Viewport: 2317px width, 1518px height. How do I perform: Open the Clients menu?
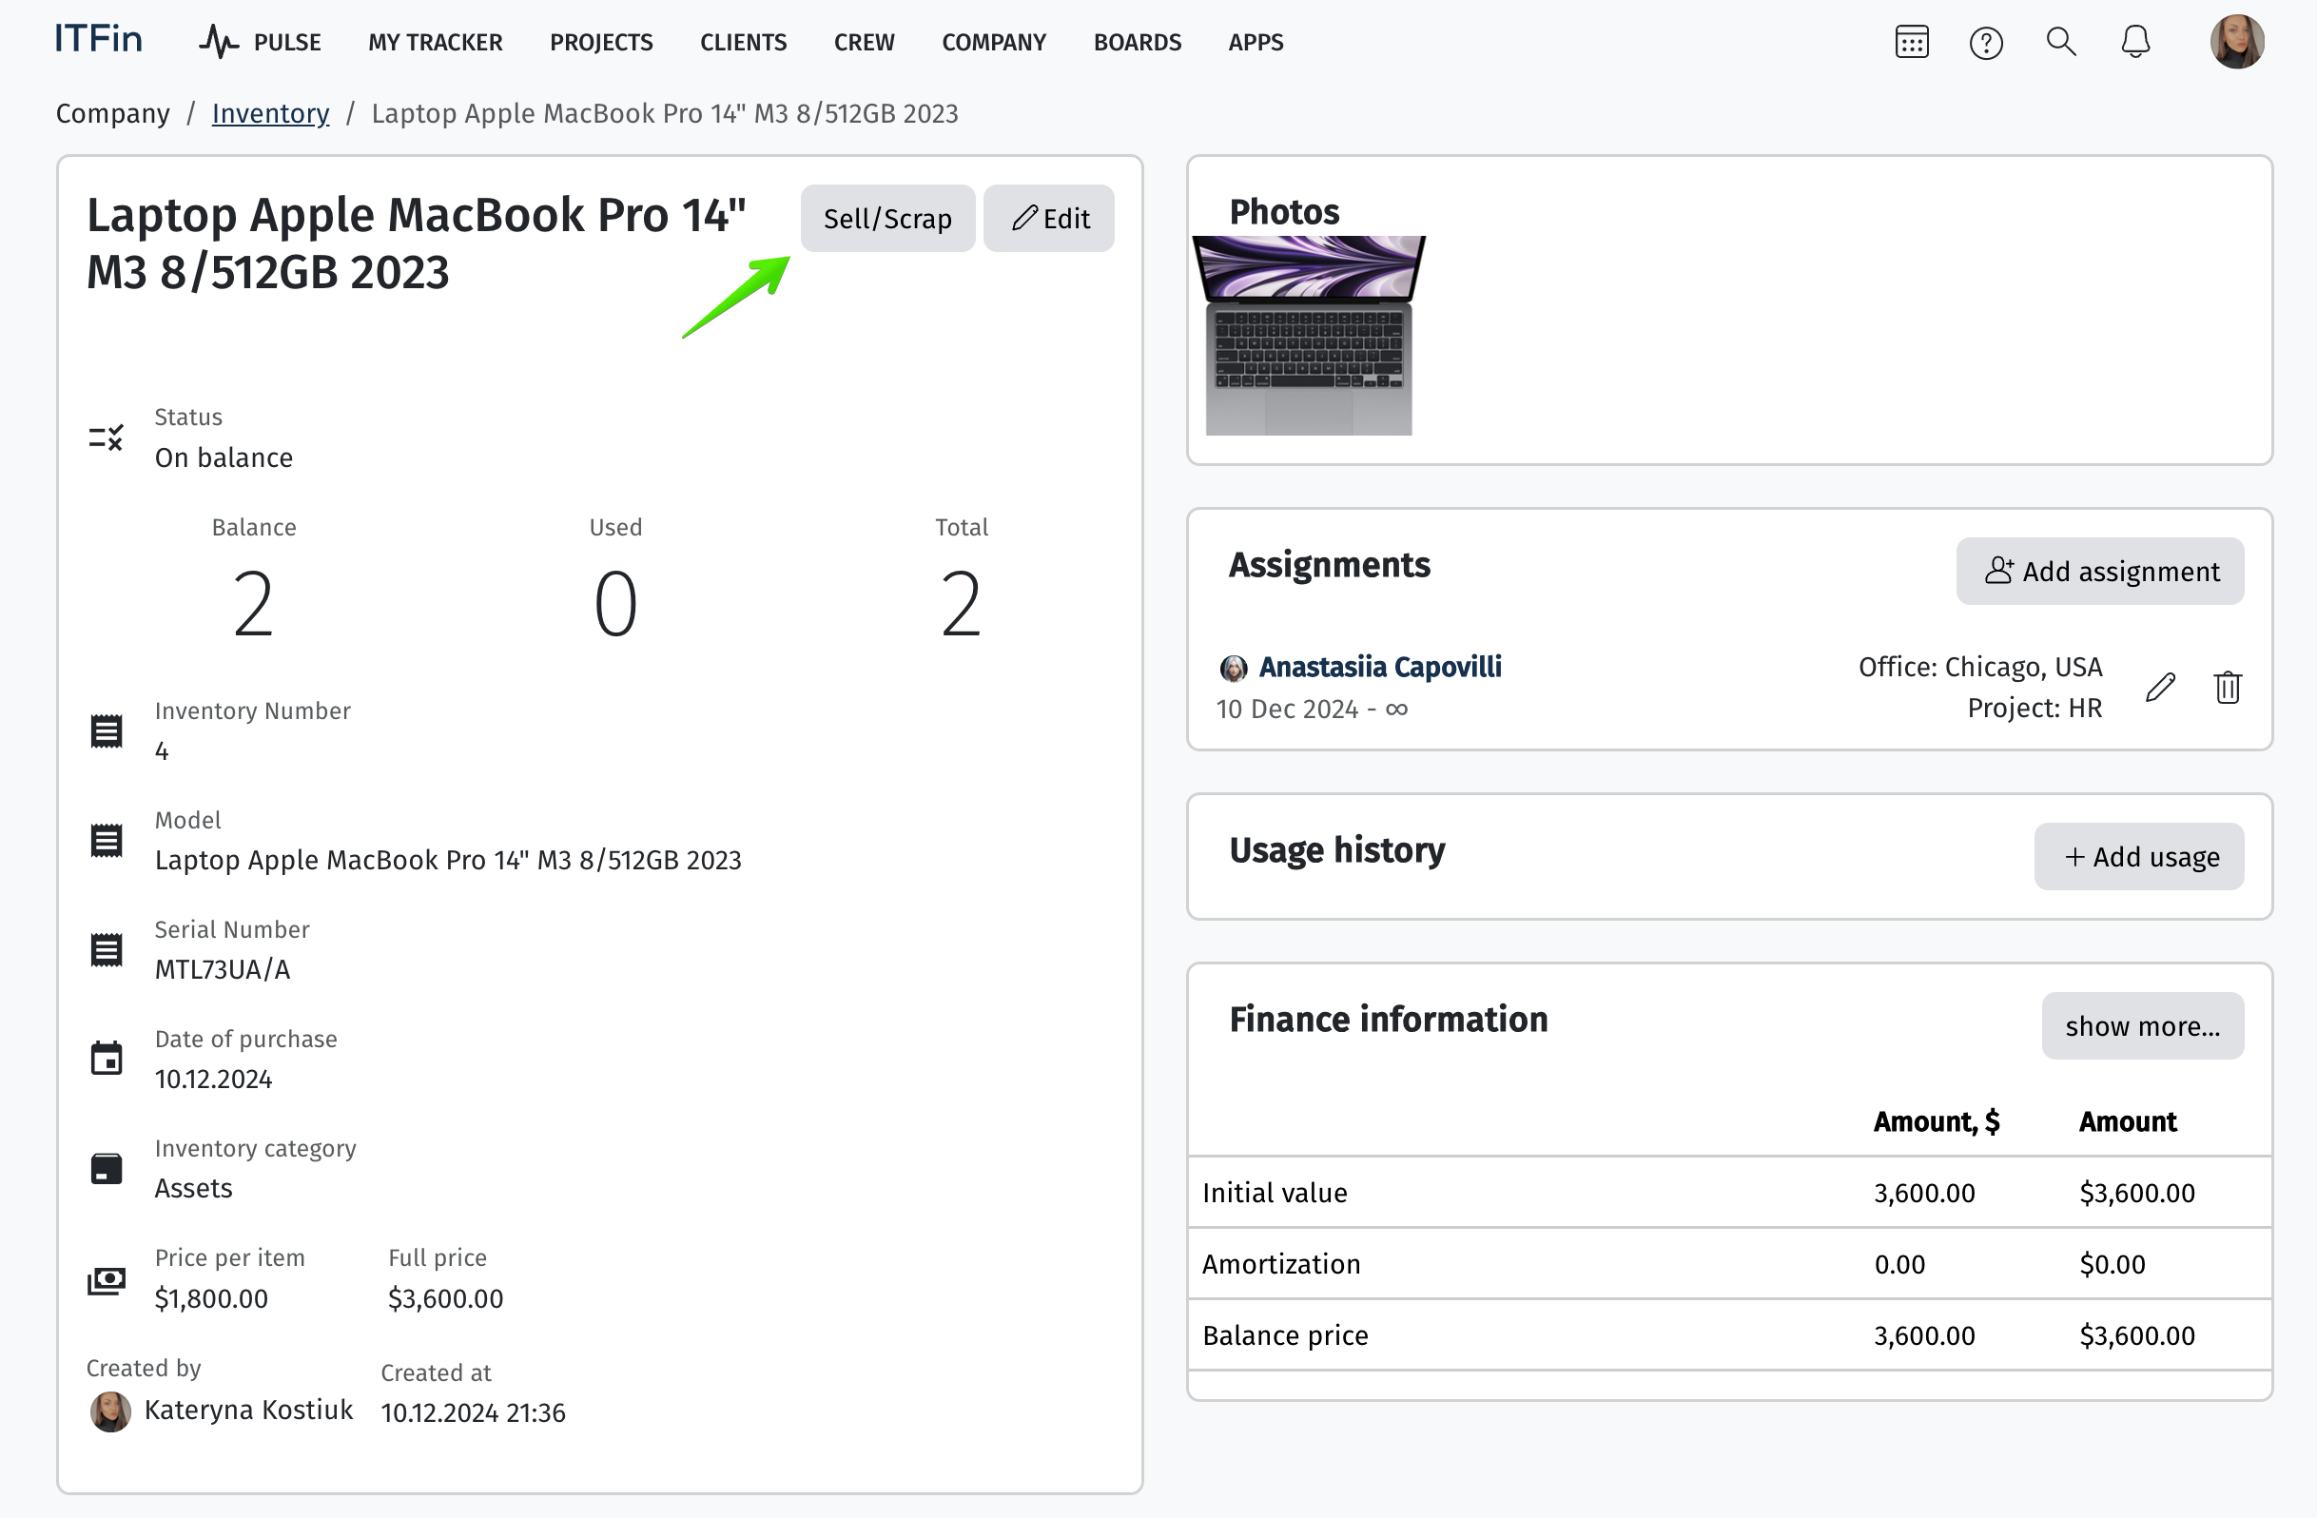tap(743, 42)
